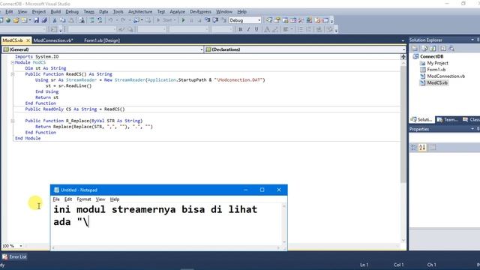Open the active files dropdown arrow at tab strip
This screenshot has height=270, width=480.
pos(403,40)
